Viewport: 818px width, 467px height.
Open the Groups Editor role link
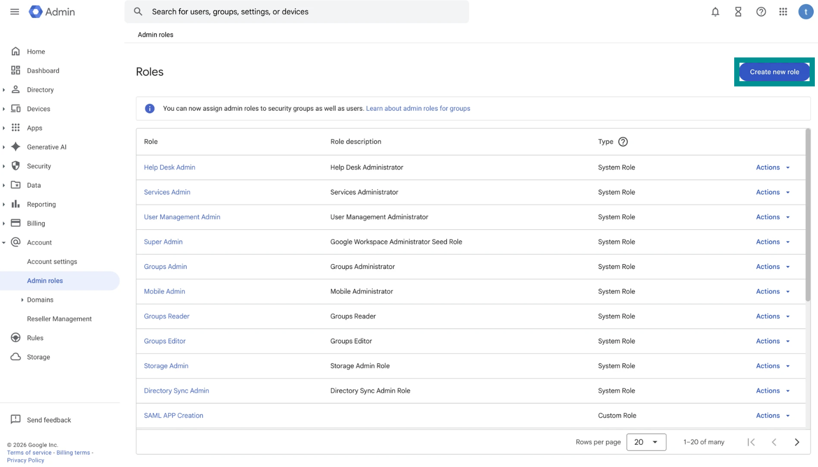(x=164, y=341)
